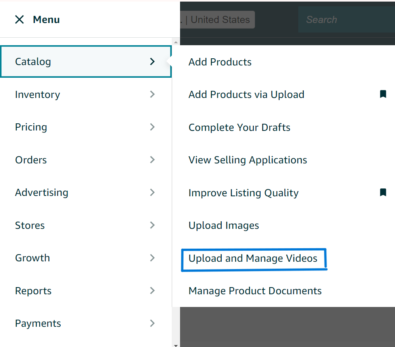Expand the Pricing submenu chevron
395x347 pixels.
[152, 127]
